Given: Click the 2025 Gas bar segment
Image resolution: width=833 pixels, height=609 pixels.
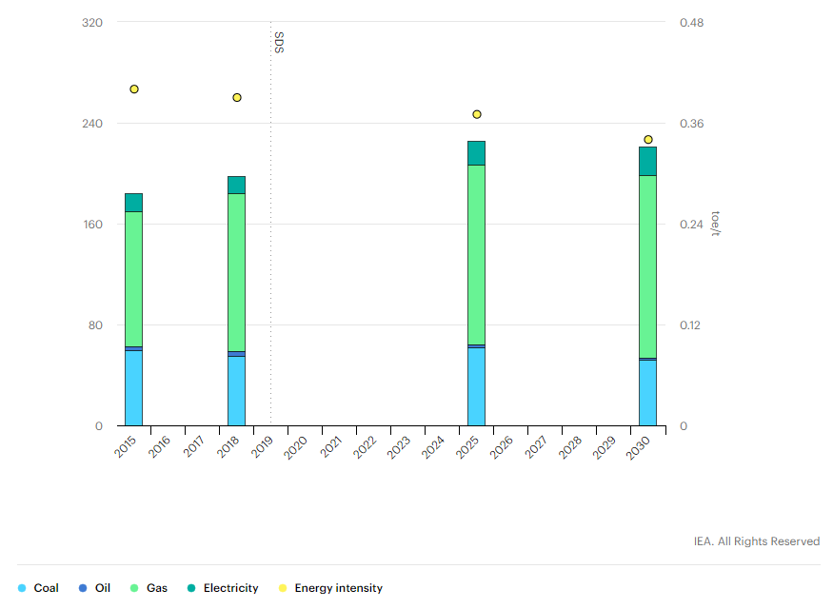Looking at the screenshot, I should click(x=476, y=254).
